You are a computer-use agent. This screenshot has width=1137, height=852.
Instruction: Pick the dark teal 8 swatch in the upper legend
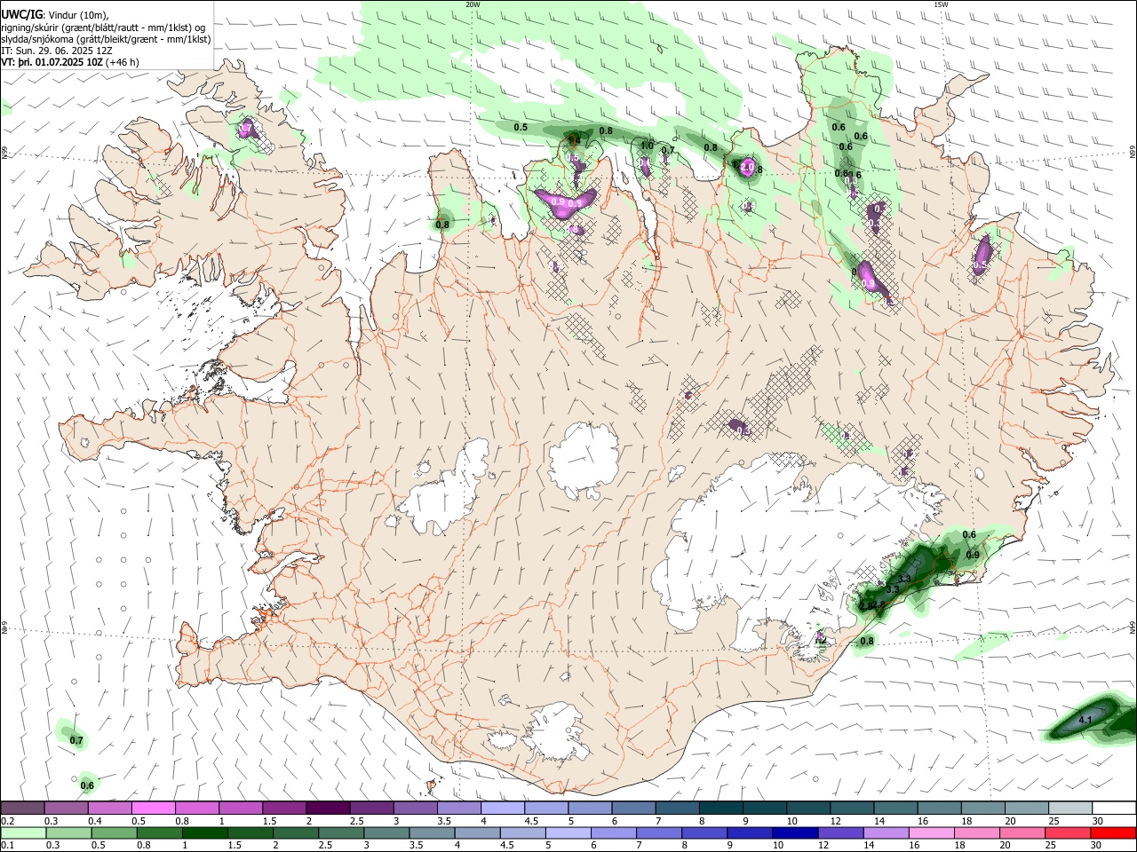(721, 809)
